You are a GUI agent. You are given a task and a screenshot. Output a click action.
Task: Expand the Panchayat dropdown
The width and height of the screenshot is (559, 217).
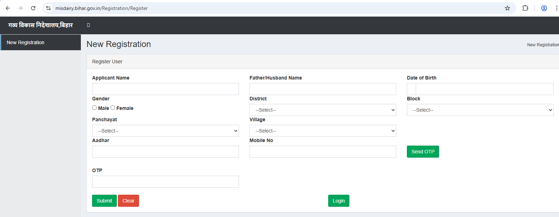pyautogui.click(x=165, y=131)
